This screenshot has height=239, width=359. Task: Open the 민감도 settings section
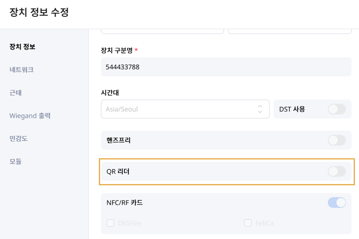click(x=18, y=139)
